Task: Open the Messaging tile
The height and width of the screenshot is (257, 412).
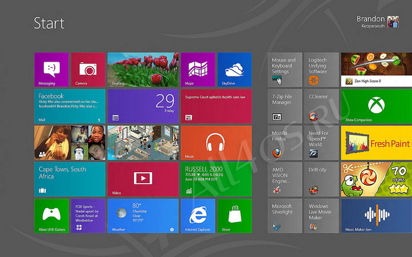Action: [51, 69]
